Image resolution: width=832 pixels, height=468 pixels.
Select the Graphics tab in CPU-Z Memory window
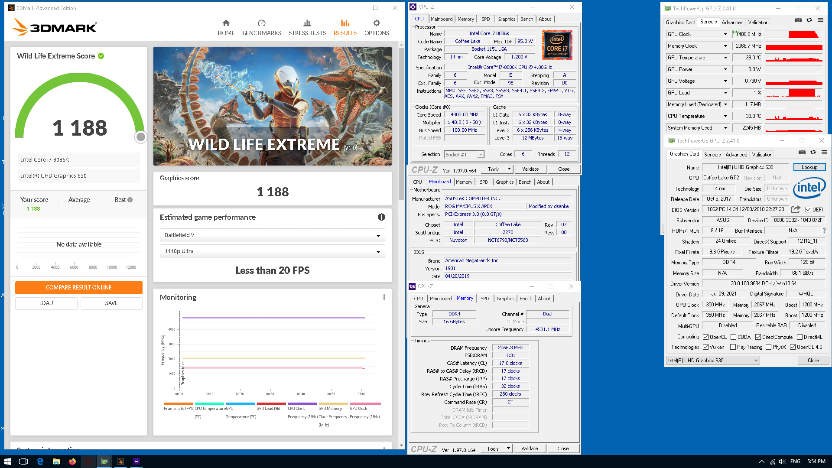[505, 299]
